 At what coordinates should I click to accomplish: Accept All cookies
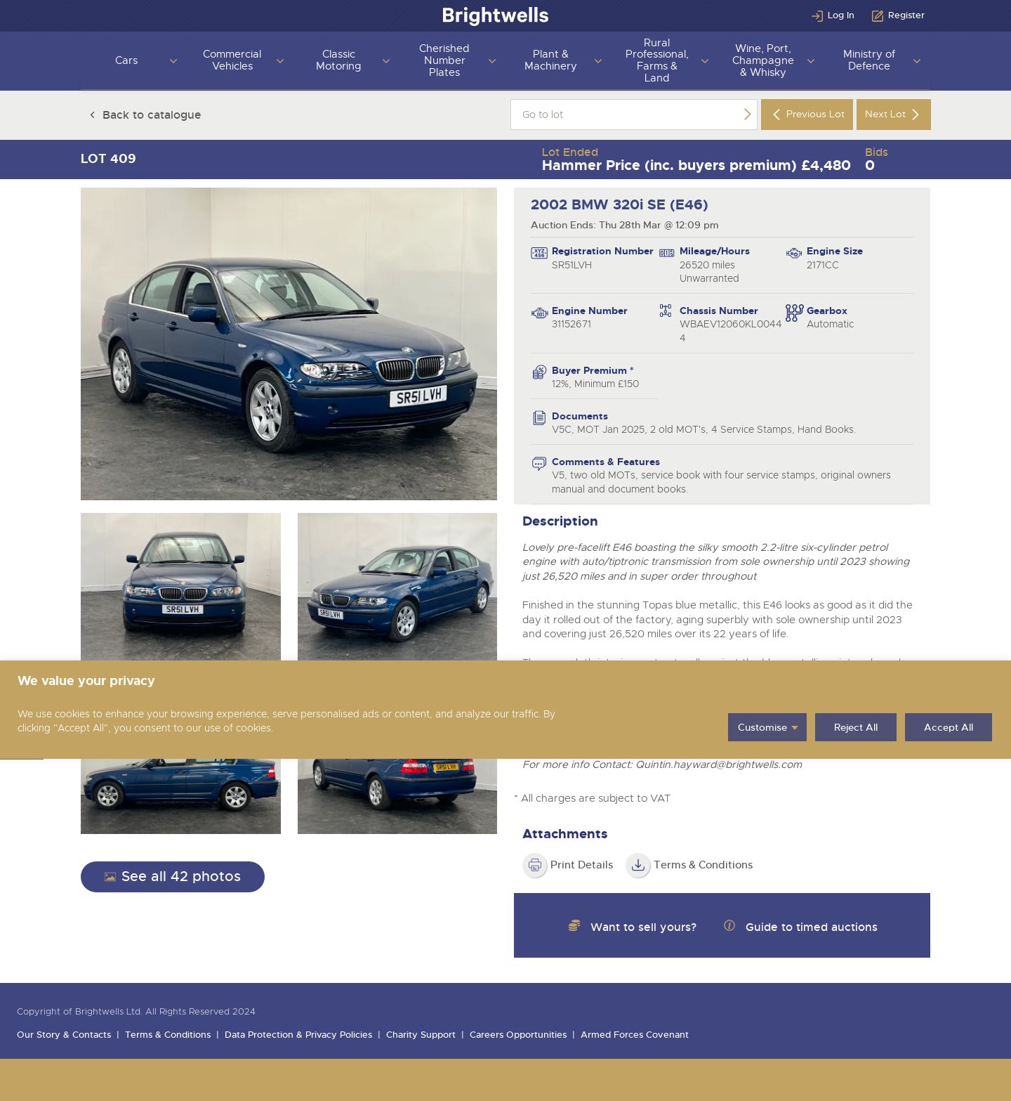pyautogui.click(x=949, y=727)
